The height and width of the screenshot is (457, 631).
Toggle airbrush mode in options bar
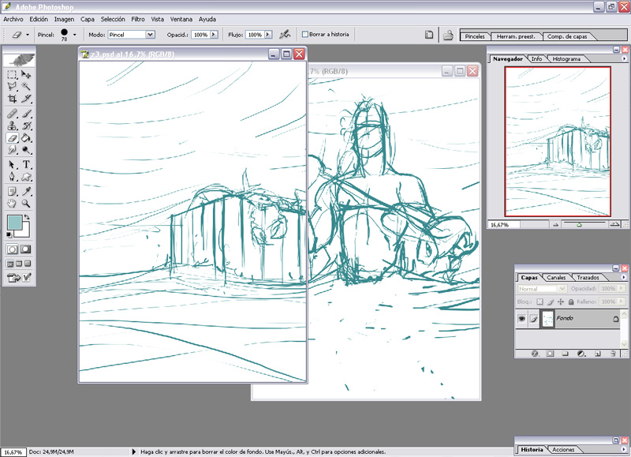tap(285, 35)
